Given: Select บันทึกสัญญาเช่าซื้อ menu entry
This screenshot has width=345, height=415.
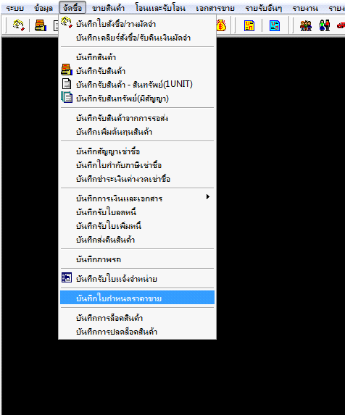Looking at the screenshot, I should click(137, 151).
